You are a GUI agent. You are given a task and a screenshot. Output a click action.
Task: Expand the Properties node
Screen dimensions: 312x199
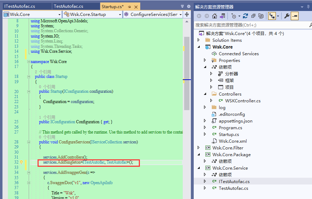point(205,60)
